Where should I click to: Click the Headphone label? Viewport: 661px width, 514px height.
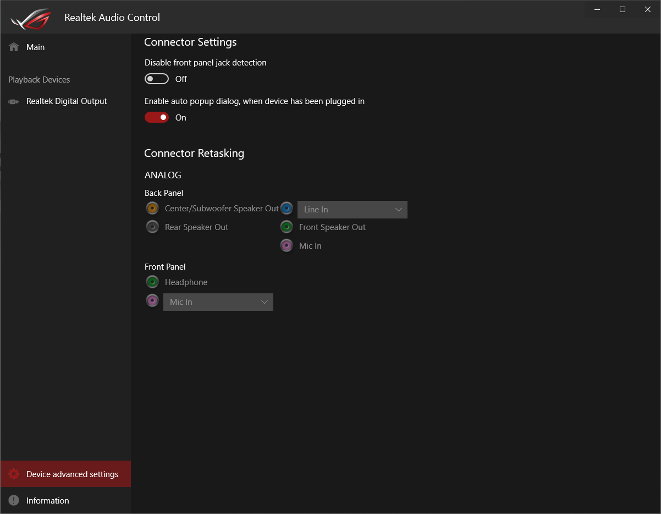(186, 282)
